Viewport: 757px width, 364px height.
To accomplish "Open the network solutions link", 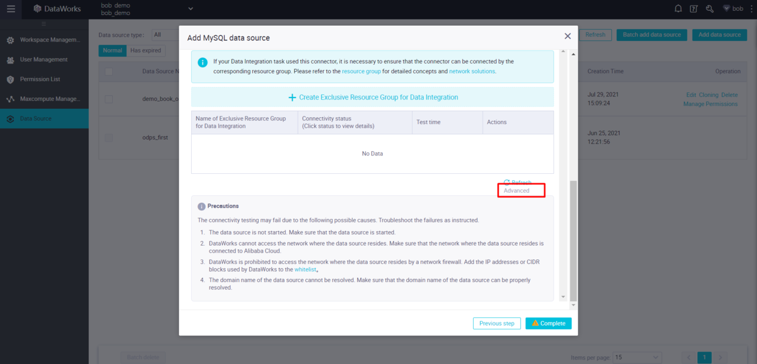I will tap(472, 72).
